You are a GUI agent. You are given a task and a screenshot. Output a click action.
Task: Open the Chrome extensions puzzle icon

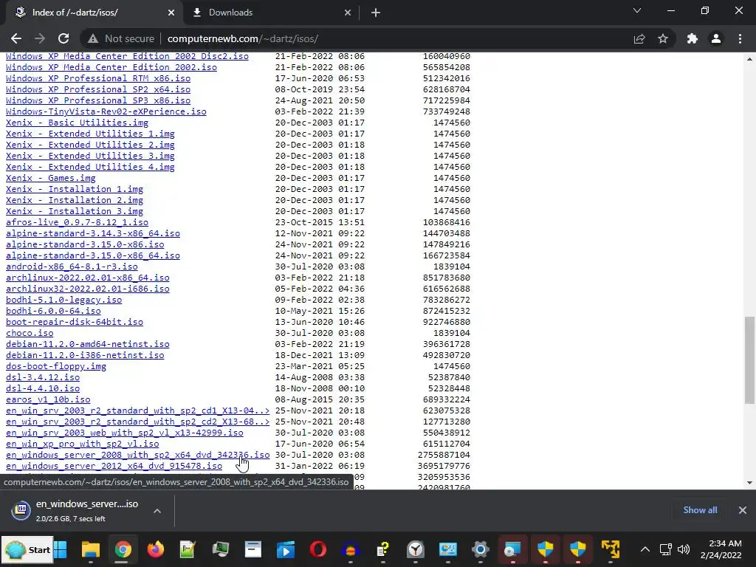693,38
